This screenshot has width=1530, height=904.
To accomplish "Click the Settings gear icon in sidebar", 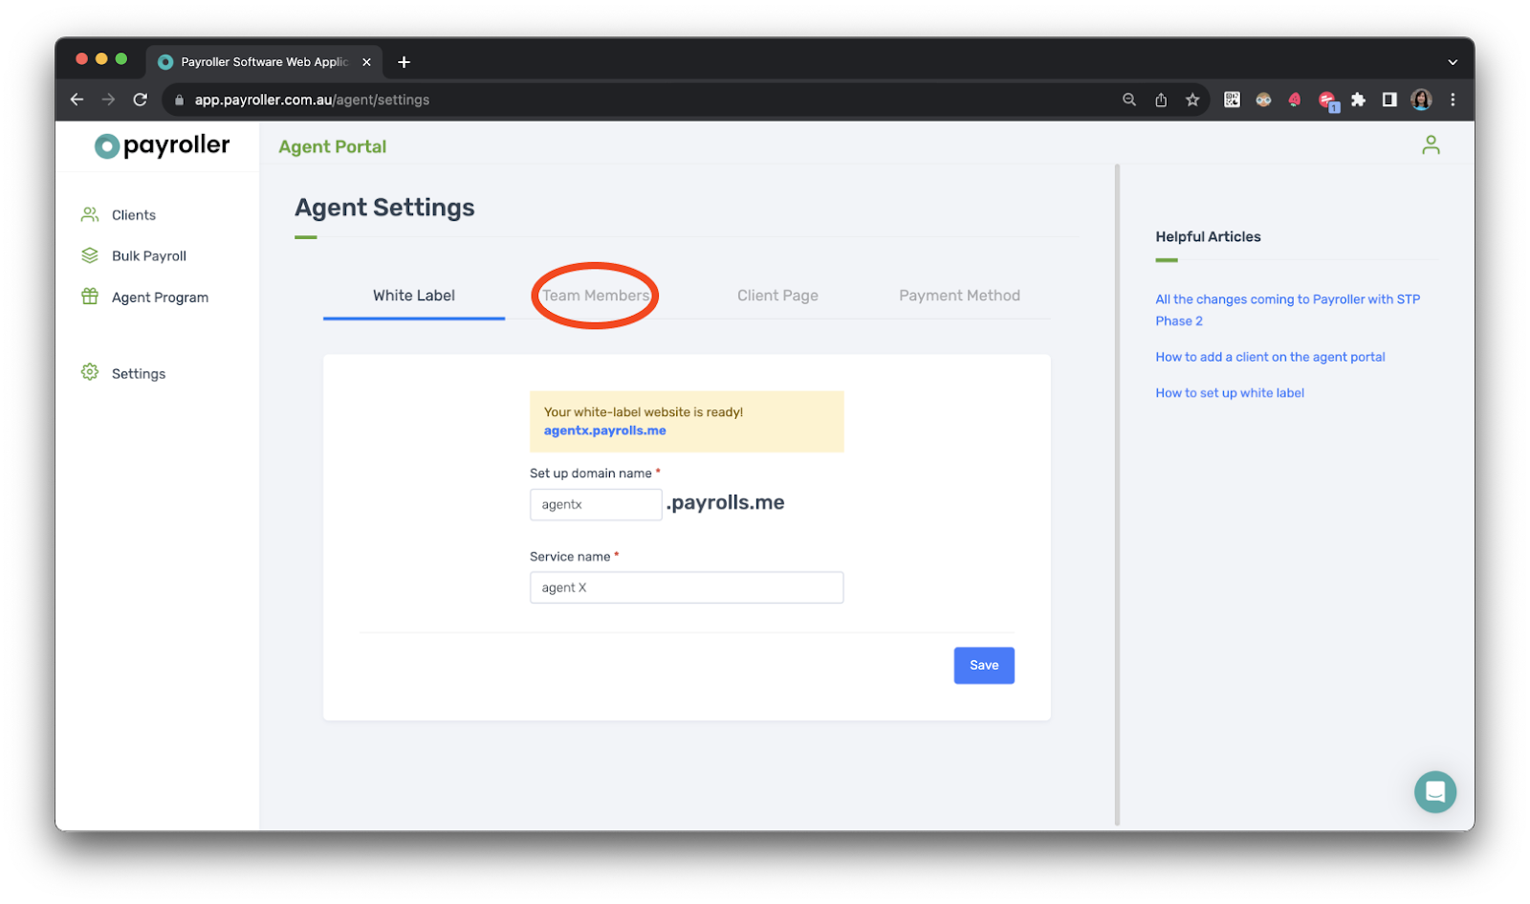I will (90, 372).
